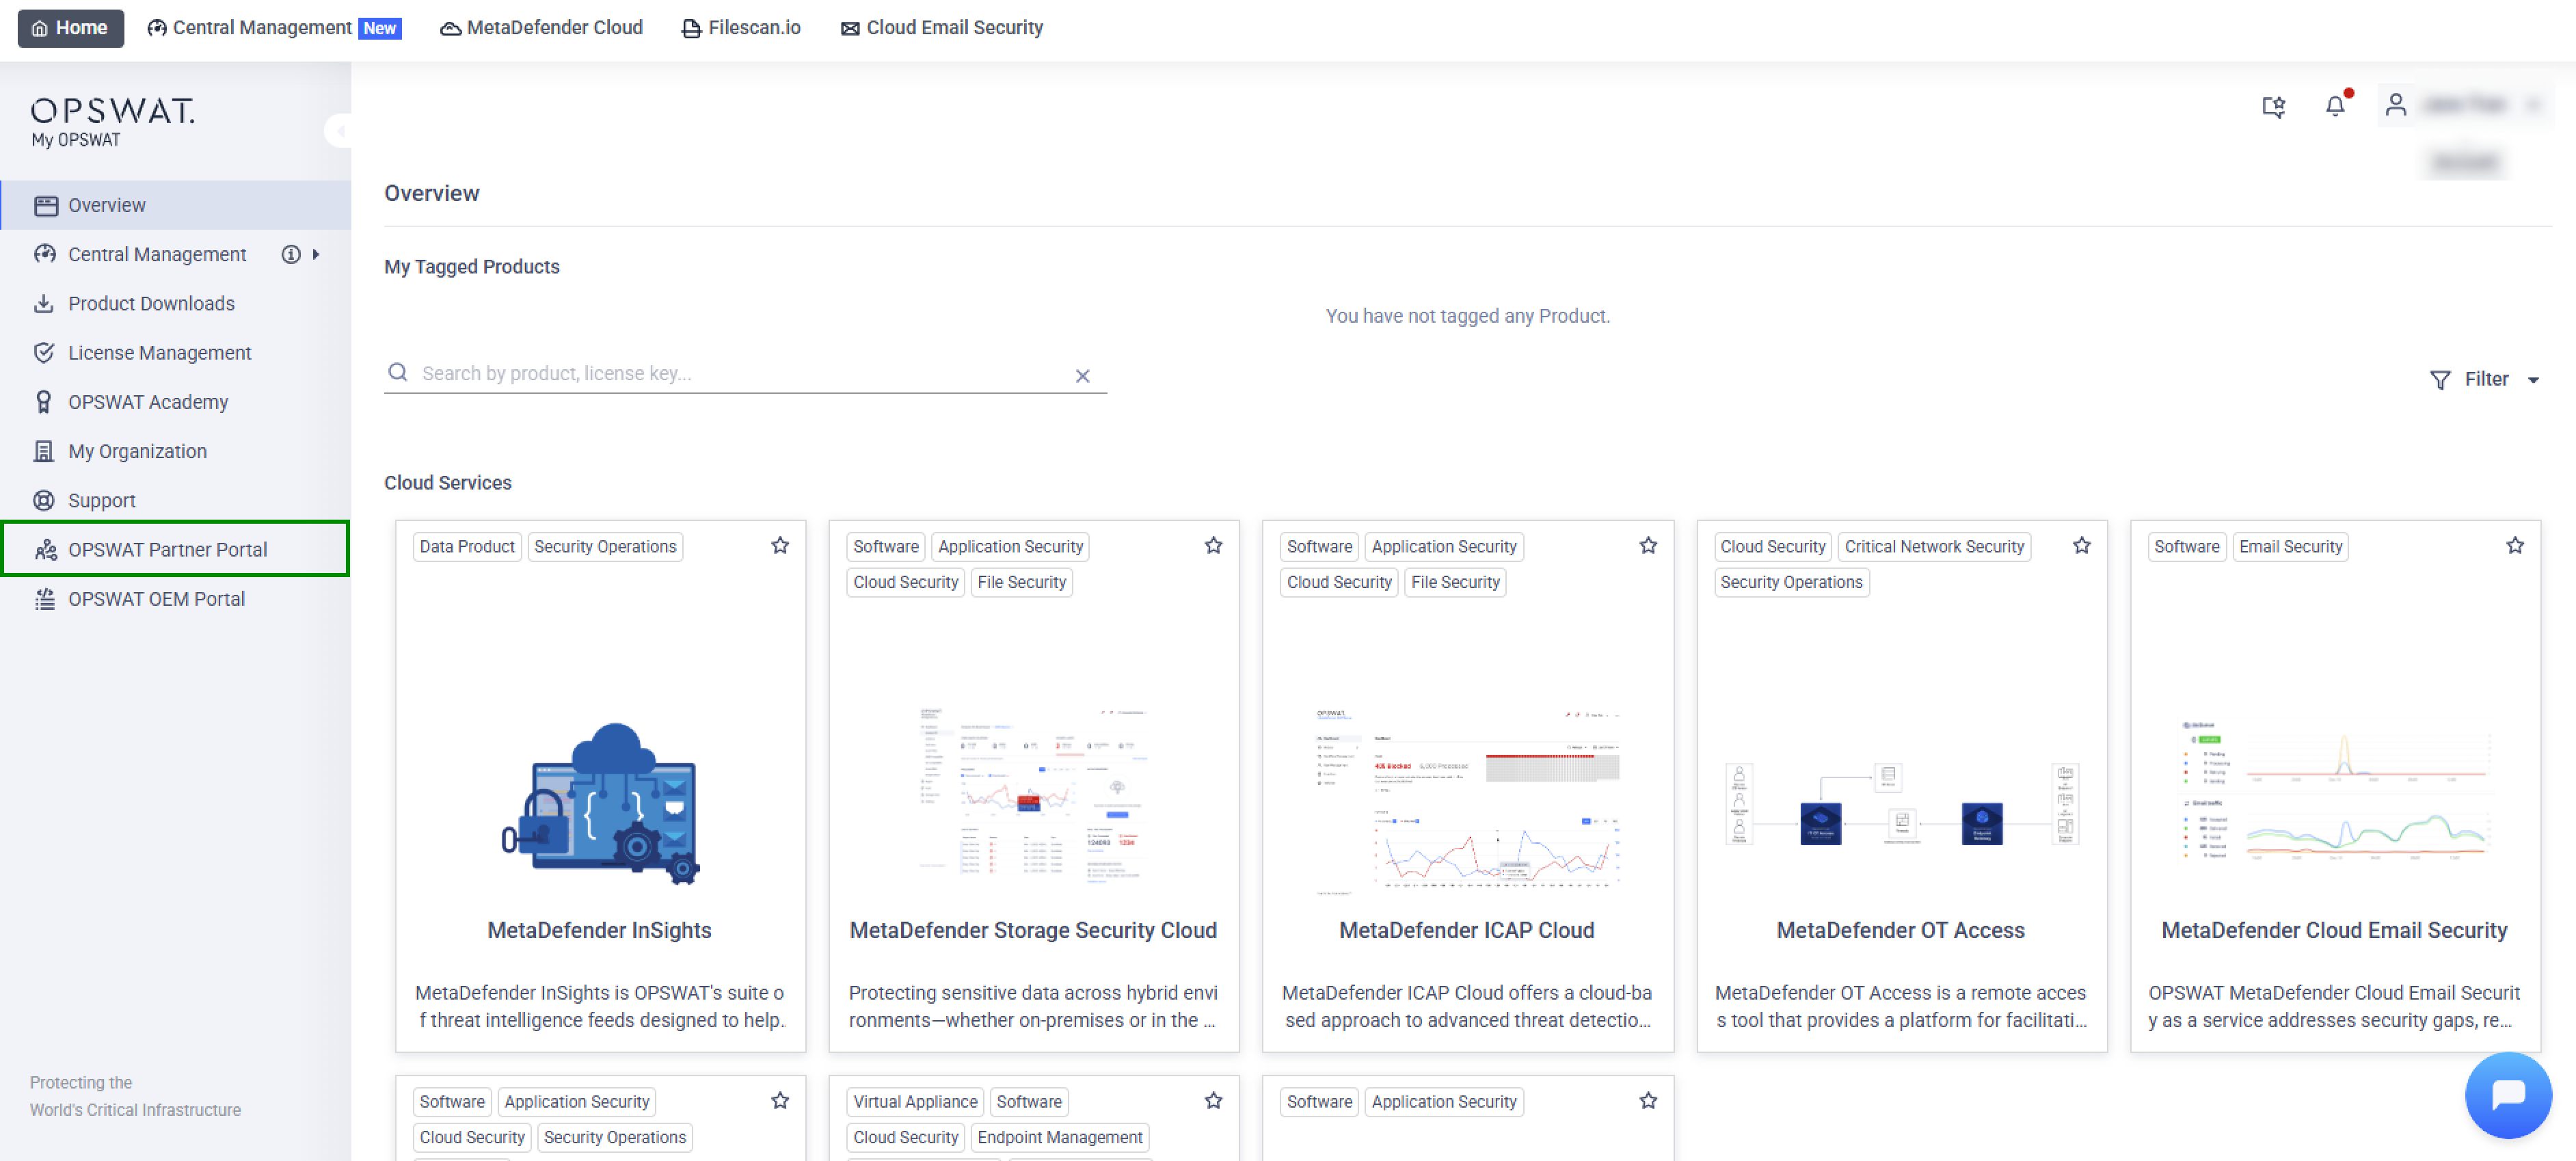Collapse the left sidebar handle

point(340,131)
